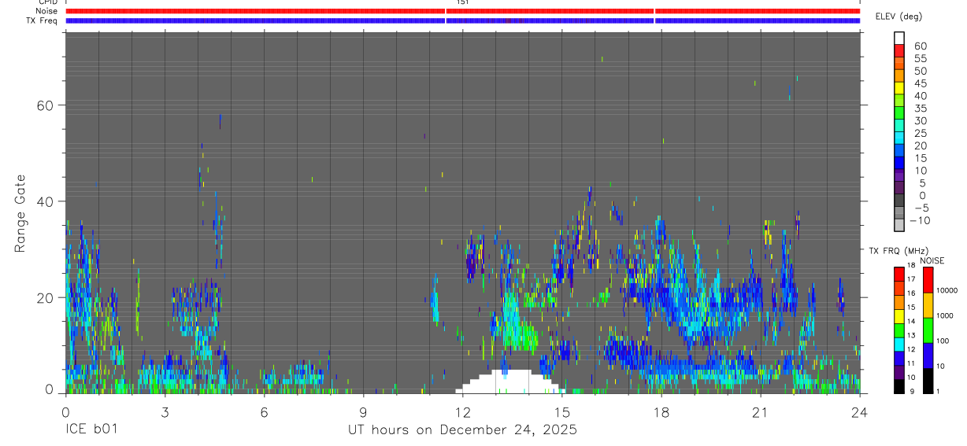Click the '151' CPID value
Image resolution: width=967 pixels, height=446 pixels.
(x=462, y=3)
